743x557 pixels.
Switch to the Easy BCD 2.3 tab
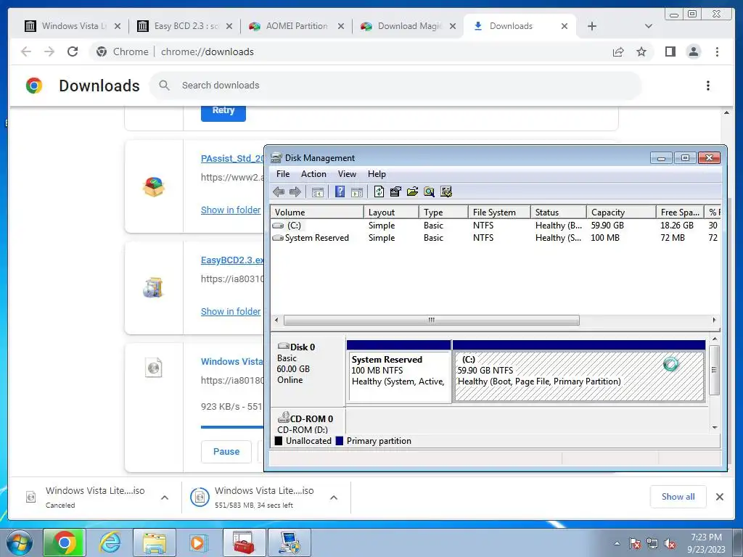(x=185, y=26)
